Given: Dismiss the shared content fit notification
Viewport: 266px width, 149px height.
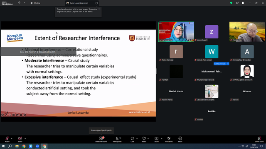Looking at the screenshot, I should pos(99,9).
